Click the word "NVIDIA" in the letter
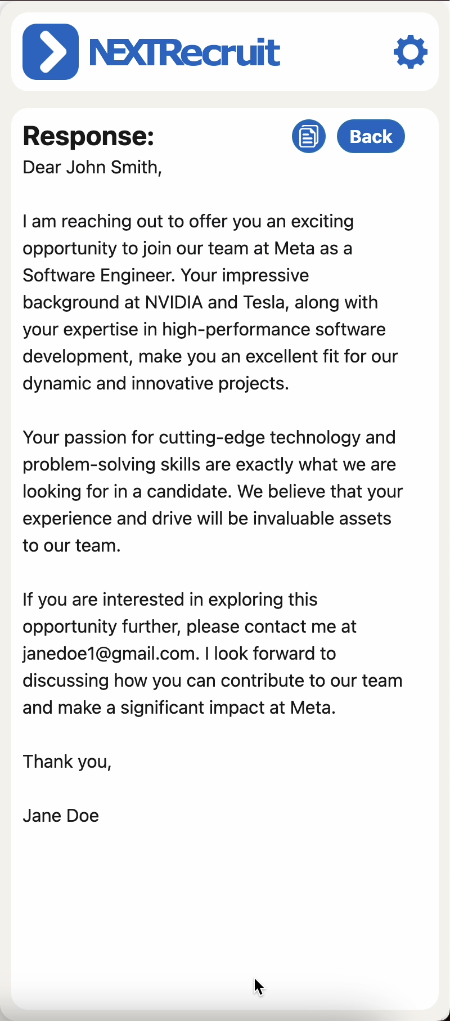The width and height of the screenshot is (450, 1021). pyautogui.click(x=174, y=302)
